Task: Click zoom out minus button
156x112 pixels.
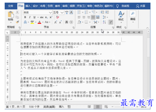Action: pyautogui.click(x=113, y=107)
